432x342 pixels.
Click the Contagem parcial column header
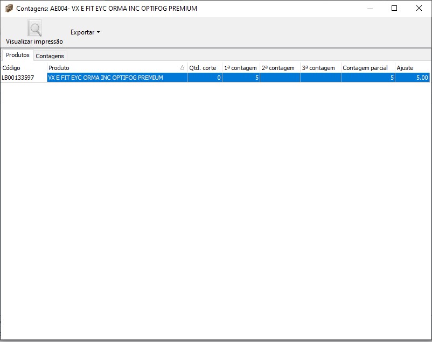point(368,68)
